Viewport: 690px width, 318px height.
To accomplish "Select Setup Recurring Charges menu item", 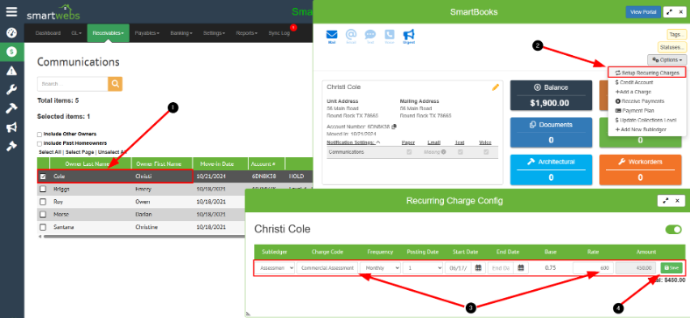I will [x=646, y=73].
